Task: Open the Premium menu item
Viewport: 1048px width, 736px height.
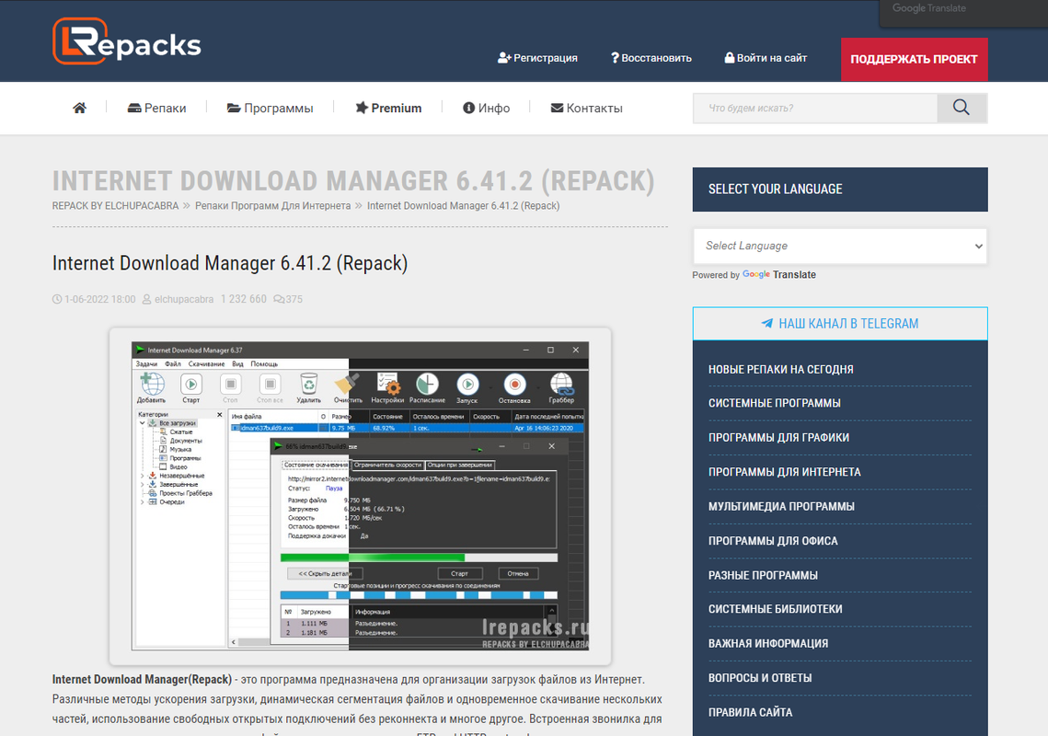Action: click(388, 109)
